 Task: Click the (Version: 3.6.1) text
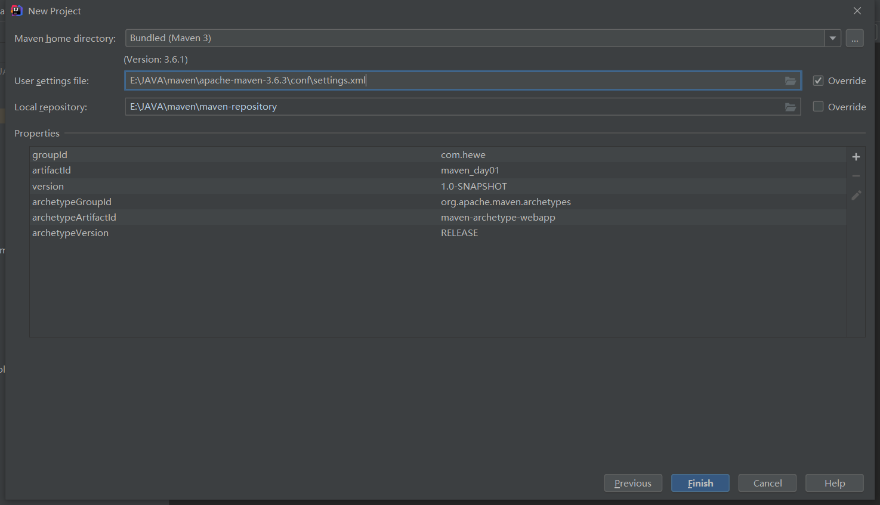pyautogui.click(x=156, y=59)
